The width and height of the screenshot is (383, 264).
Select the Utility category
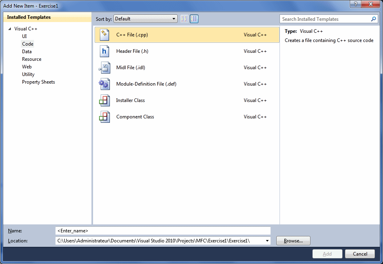tap(28, 74)
